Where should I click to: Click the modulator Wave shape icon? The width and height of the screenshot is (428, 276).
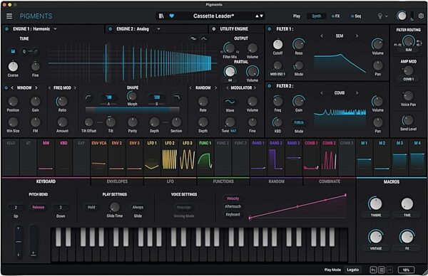230,102
